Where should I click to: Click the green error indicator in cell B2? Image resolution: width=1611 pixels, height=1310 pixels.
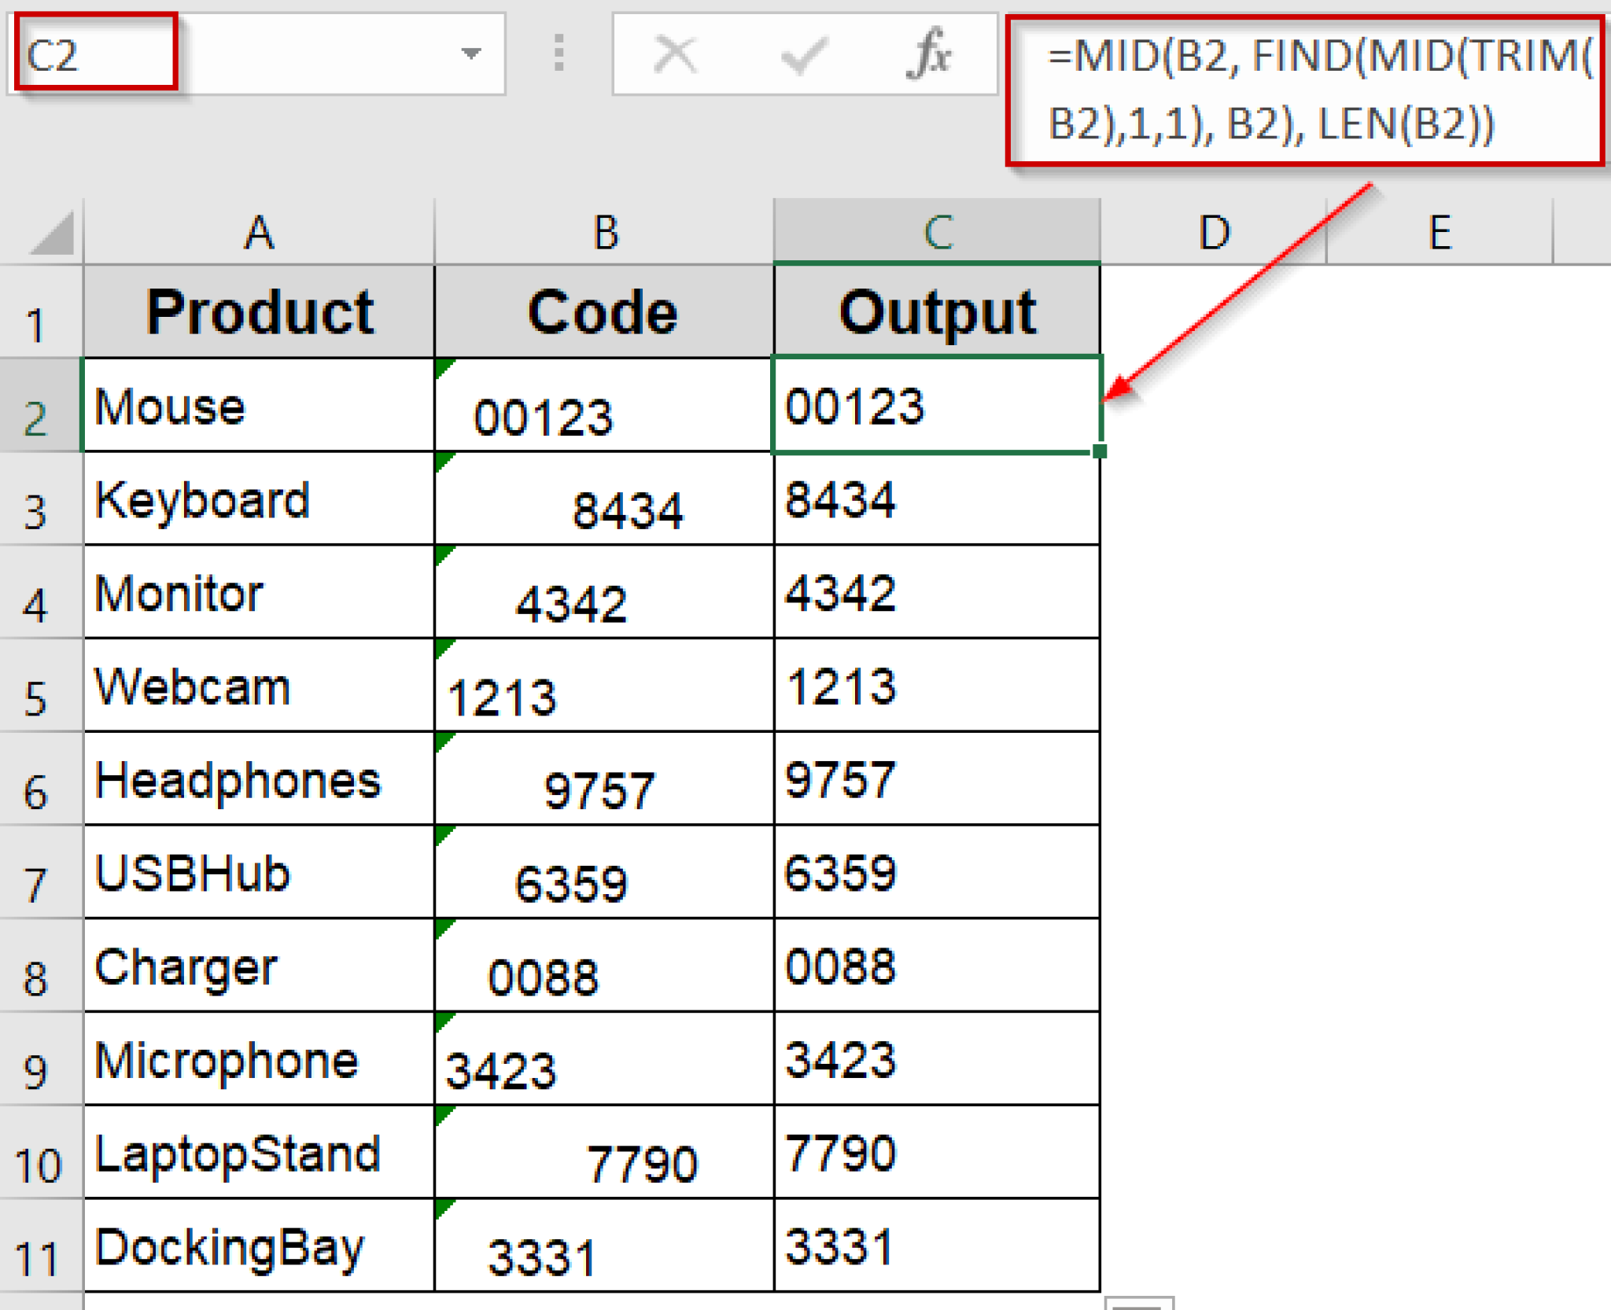click(443, 368)
